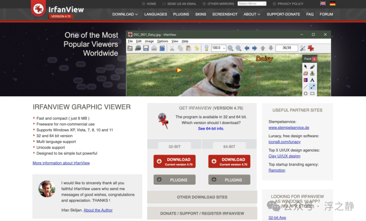Select the text 'A' tool in Paint panel
The height and width of the screenshot is (221, 366).
pyautogui.click(x=312, y=80)
